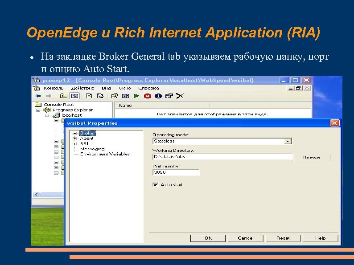This screenshot has height=265, width=354.
Task: Open properties with the toolbar properties icon
Action: pos(169,96)
